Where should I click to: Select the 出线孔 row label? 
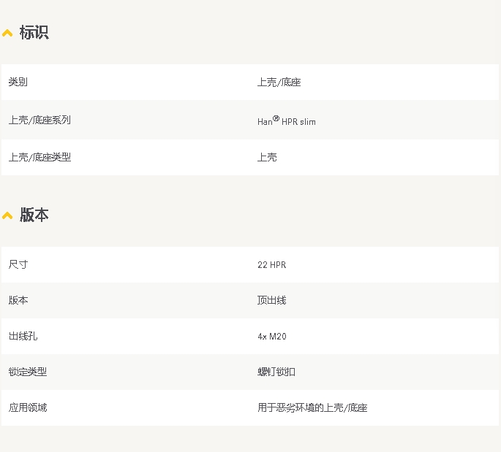[x=23, y=336]
